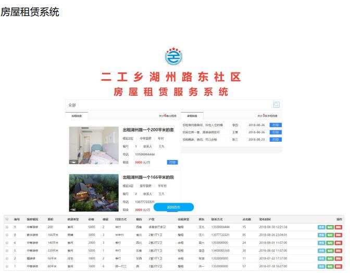The width and height of the screenshot is (350, 273).
Task: Click the community logo emblem above the title
Action: click(173, 56)
